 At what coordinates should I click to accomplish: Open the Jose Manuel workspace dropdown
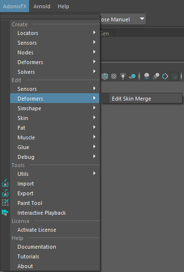click(123, 19)
